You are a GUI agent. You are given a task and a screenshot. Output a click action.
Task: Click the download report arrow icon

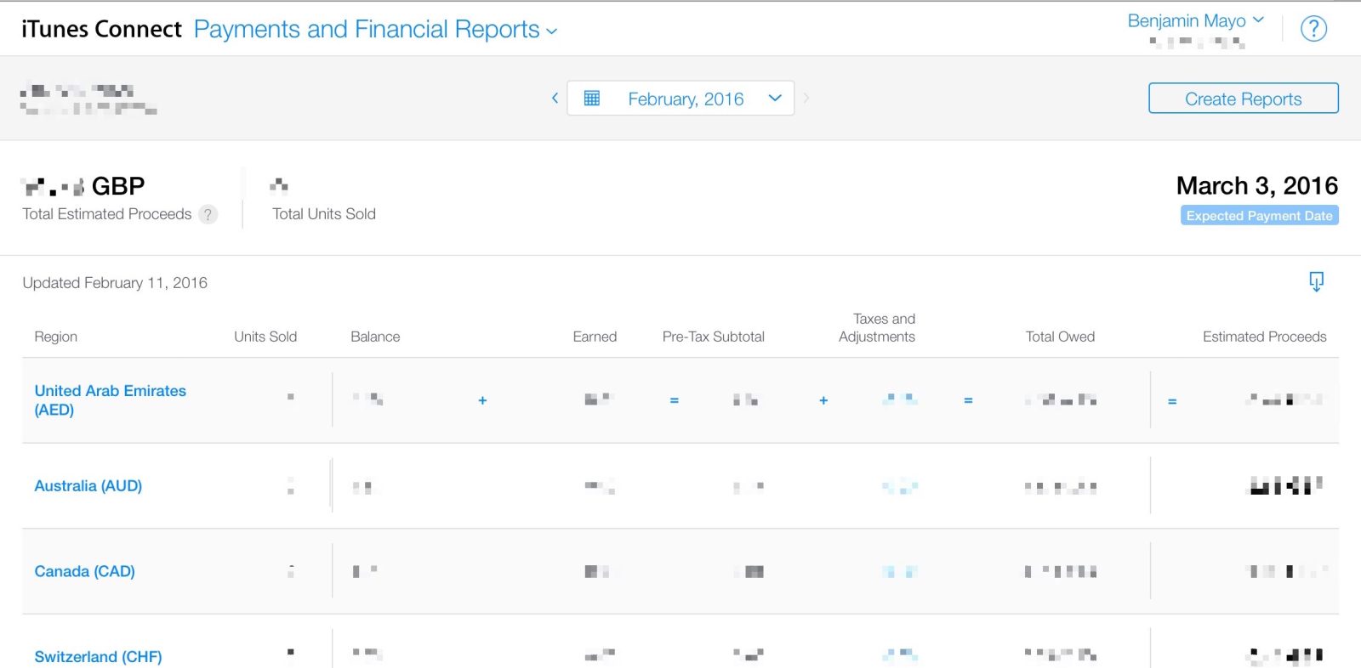point(1316,281)
